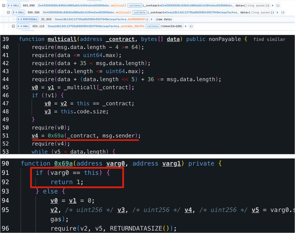Click multicall method name on 2 → CALL row
This screenshot has width=295, height=233.
coord(118,6)
